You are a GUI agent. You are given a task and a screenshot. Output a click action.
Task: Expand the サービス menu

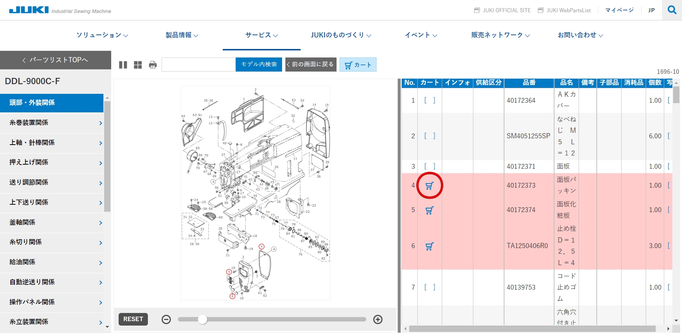point(262,35)
